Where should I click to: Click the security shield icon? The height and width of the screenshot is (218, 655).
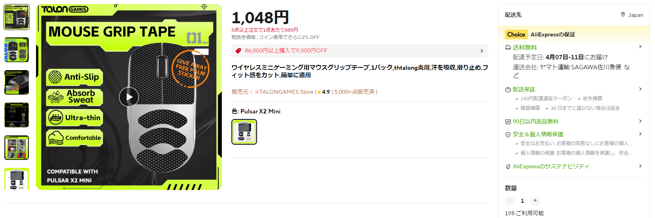(x=508, y=134)
